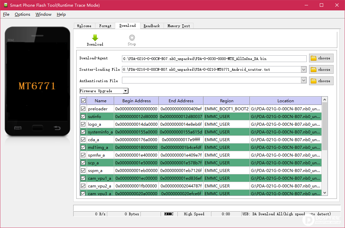Screen dimensions: 345x228
Task: Open the Firmware Upgrade mode dropdown
Action: [x=125, y=91]
